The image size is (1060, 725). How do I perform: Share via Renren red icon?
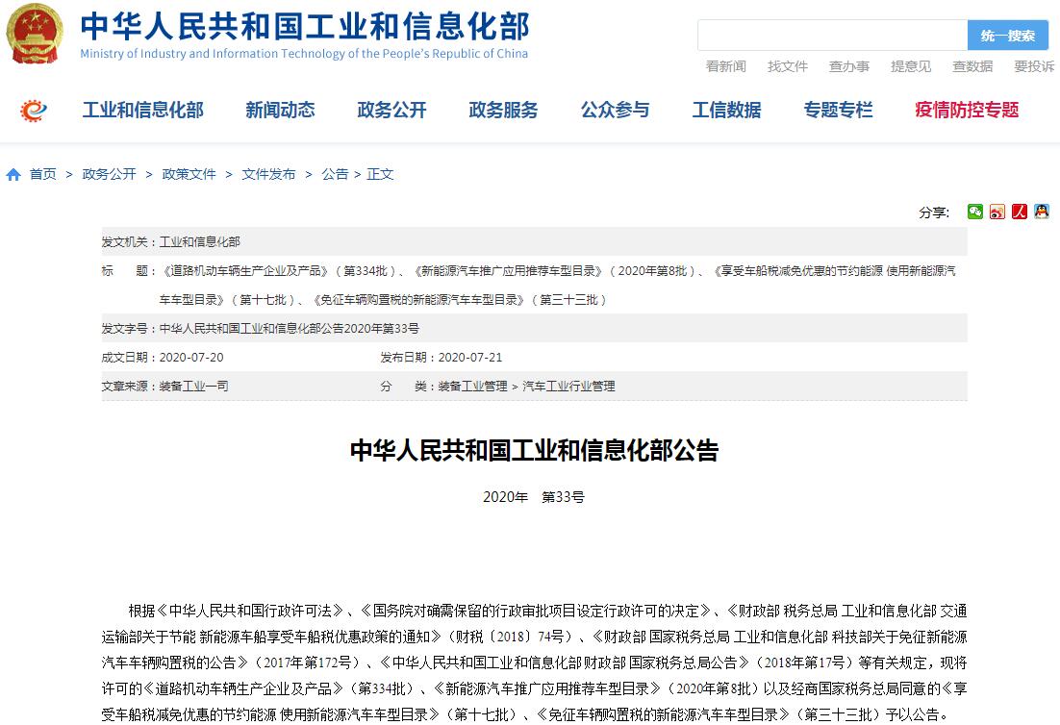click(1020, 212)
